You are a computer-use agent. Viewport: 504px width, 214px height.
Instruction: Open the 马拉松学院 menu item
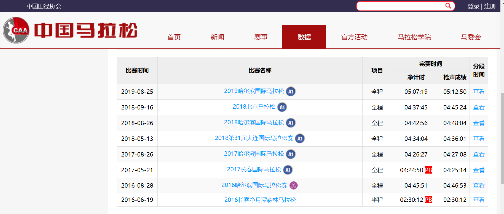[414, 37]
